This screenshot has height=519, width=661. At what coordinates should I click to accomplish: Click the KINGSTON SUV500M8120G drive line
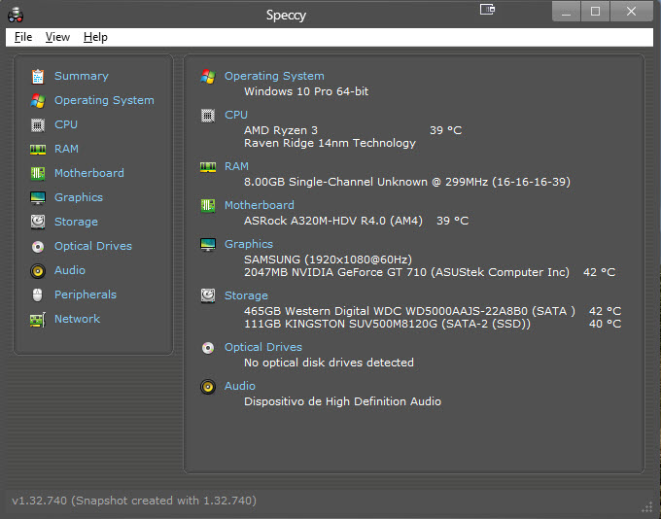click(x=387, y=325)
